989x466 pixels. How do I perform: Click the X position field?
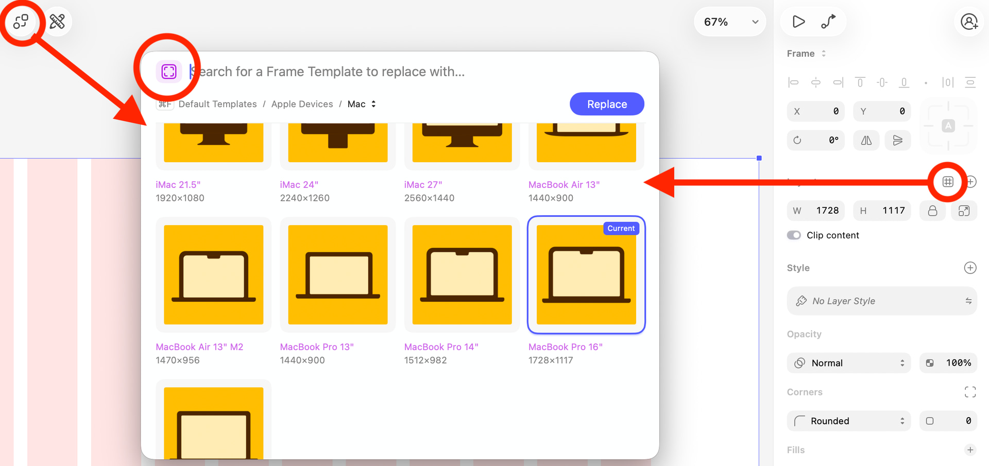click(x=816, y=111)
